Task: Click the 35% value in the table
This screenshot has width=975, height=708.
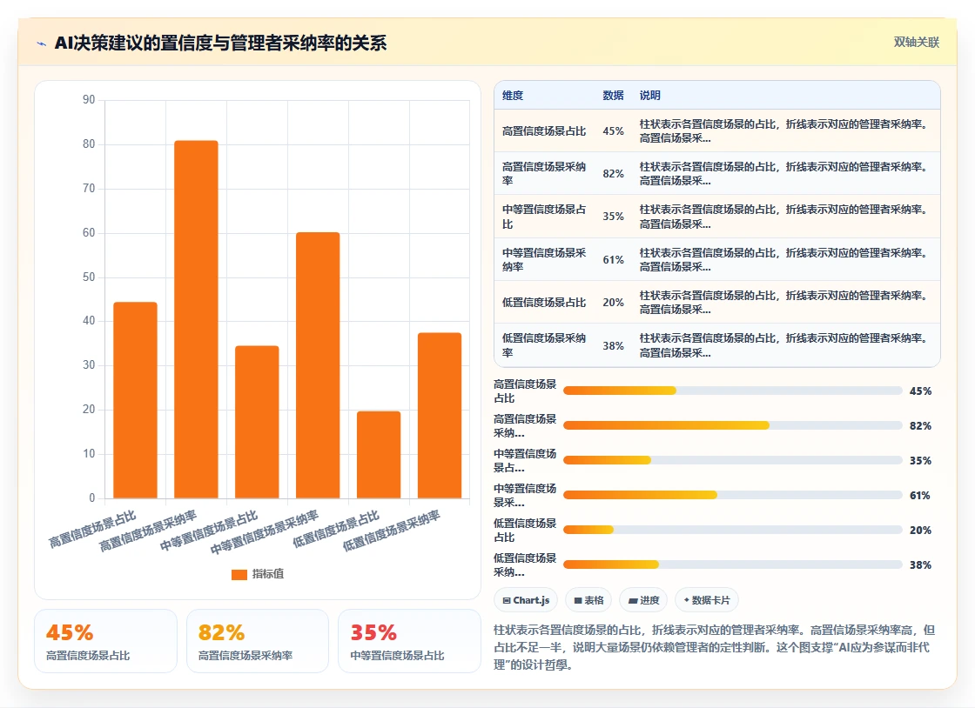Action: [x=613, y=217]
